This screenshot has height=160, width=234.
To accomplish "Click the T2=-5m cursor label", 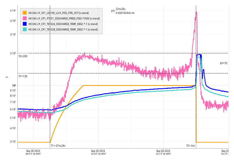I will (190, 146).
